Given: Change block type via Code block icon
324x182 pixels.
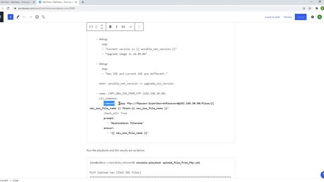Looking at the screenshot, I should click(x=91, y=27).
